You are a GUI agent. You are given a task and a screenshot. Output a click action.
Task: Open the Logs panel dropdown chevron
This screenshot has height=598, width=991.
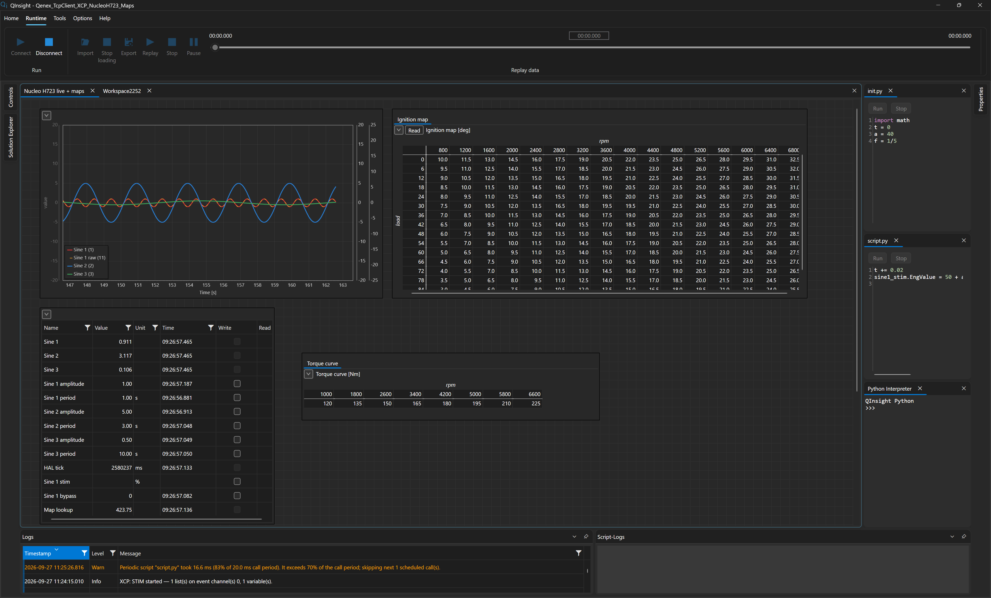pyautogui.click(x=574, y=537)
